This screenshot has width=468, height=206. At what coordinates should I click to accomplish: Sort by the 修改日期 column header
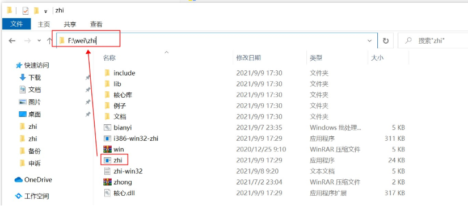click(x=248, y=58)
